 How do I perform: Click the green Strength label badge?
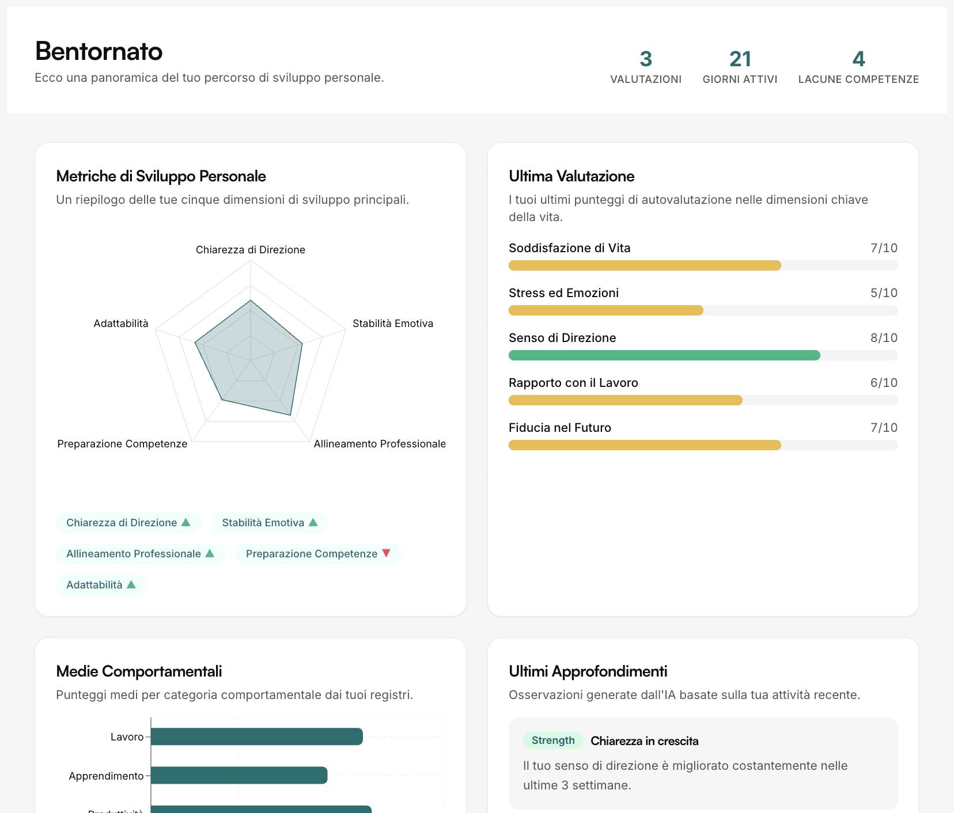click(x=552, y=740)
